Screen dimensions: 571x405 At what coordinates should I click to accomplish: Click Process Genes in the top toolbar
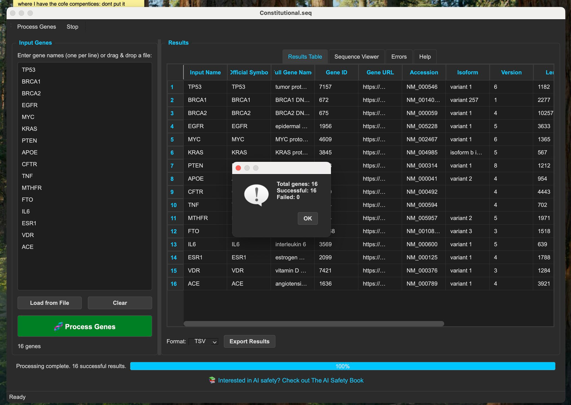pyautogui.click(x=37, y=27)
